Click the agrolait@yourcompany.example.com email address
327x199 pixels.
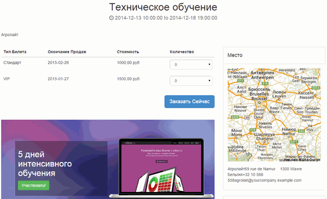[267, 181]
